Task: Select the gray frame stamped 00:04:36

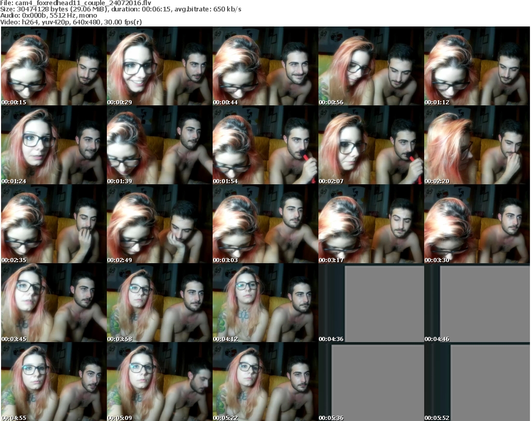Action: pos(371,303)
